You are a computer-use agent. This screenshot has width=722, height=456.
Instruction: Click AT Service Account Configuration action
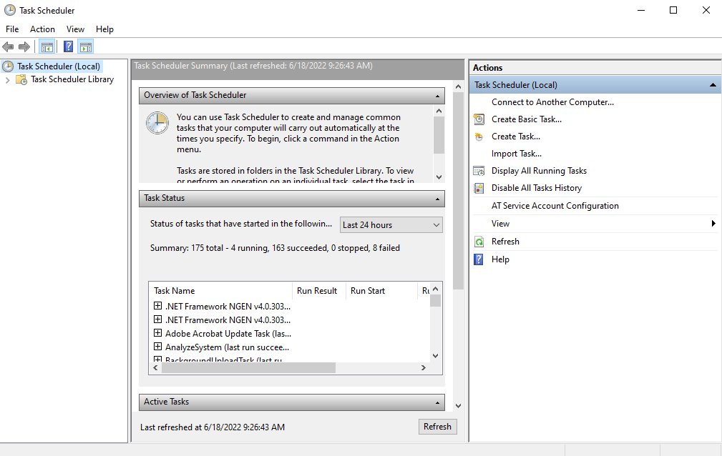[555, 206]
